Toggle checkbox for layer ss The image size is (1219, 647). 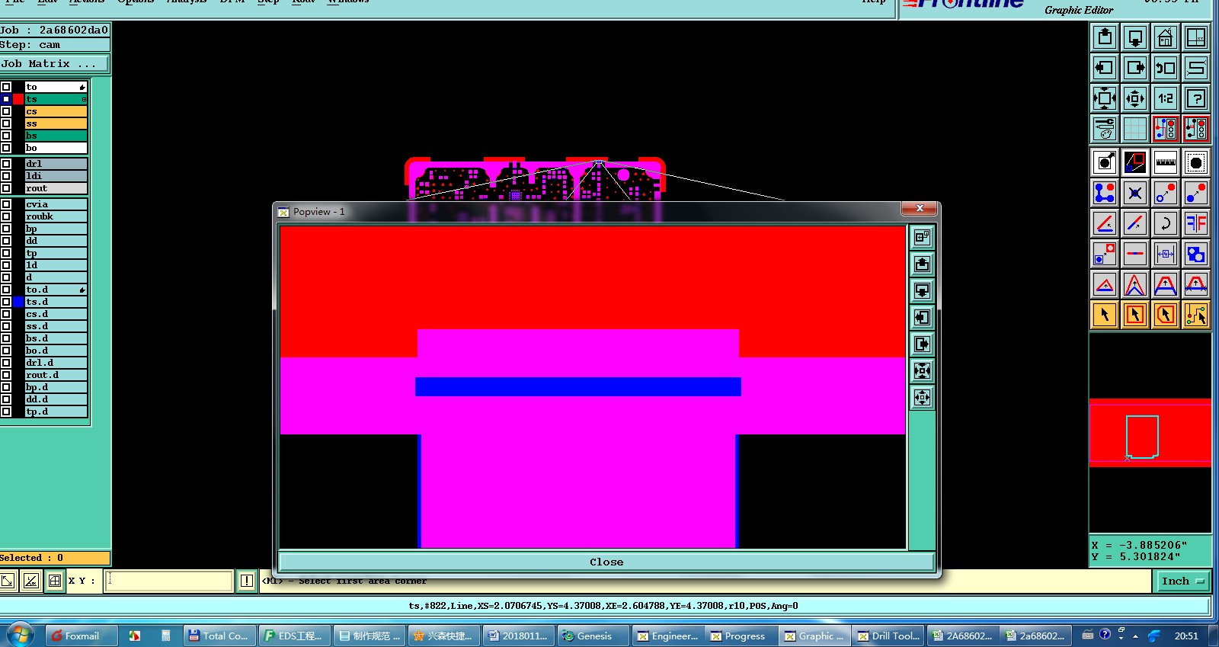(x=6, y=123)
